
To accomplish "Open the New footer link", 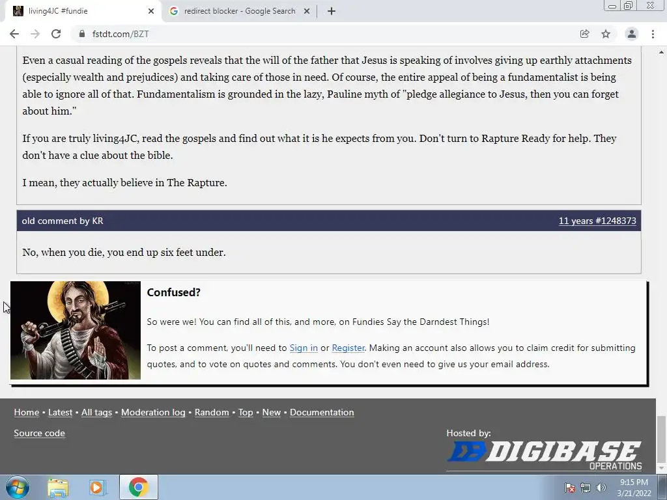I will tap(272, 412).
